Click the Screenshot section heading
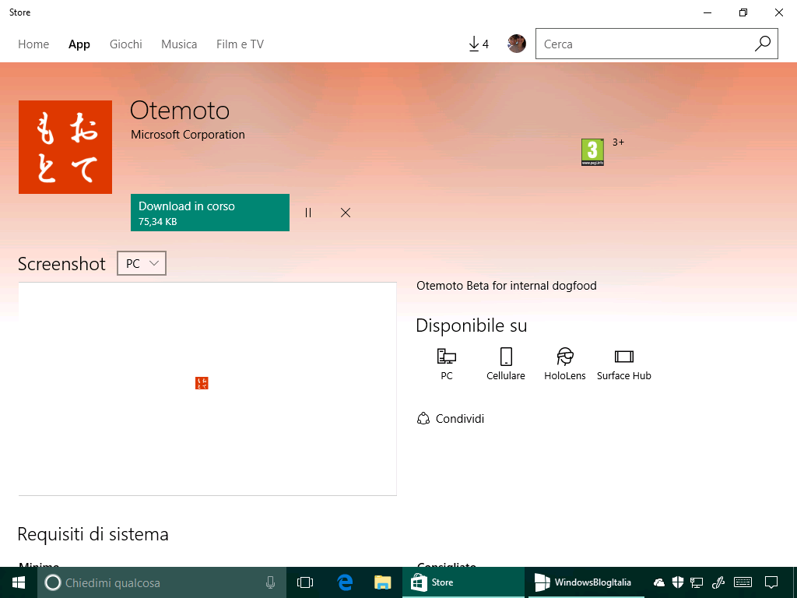The width and height of the screenshot is (797, 598). pos(61,264)
